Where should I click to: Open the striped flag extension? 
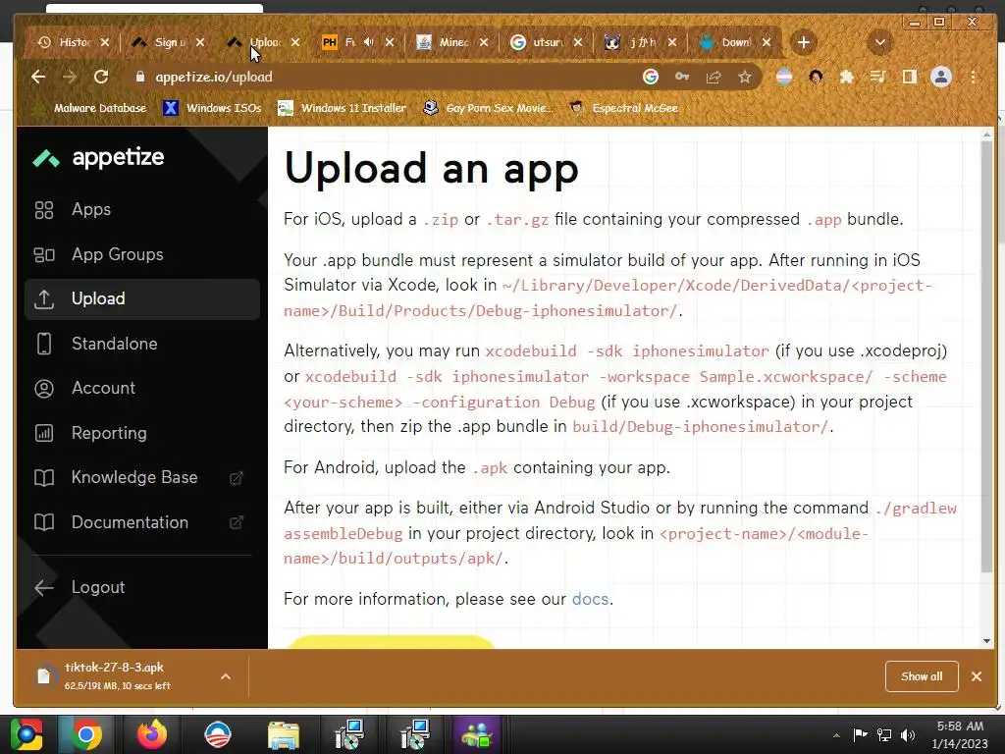tap(784, 77)
